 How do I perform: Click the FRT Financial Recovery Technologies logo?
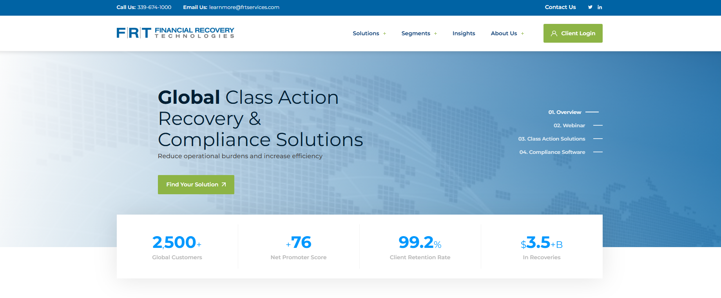pyautogui.click(x=175, y=33)
